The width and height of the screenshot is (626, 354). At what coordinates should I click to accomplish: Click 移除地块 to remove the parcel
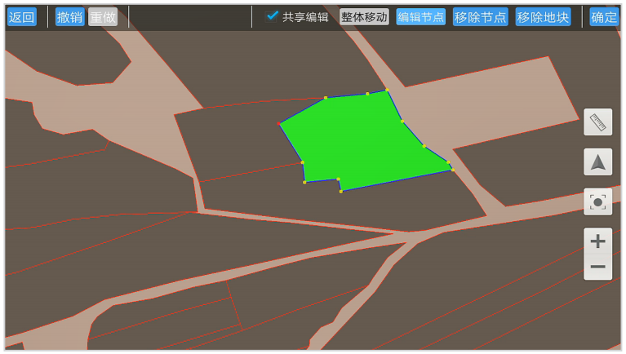tap(543, 17)
